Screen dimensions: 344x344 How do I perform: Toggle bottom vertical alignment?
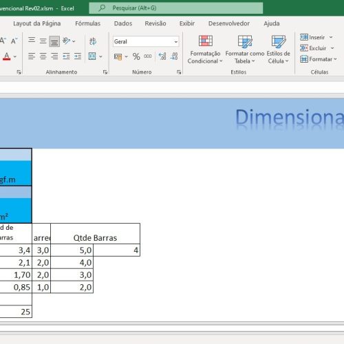click(x=54, y=41)
